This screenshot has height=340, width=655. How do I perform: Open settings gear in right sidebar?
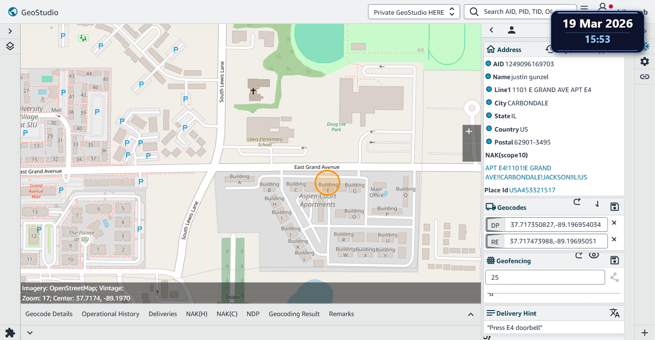[645, 62]
